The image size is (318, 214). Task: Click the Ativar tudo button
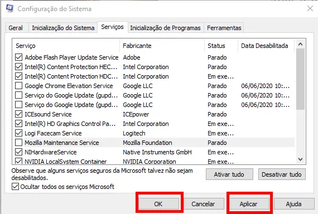tap(229, 174)
